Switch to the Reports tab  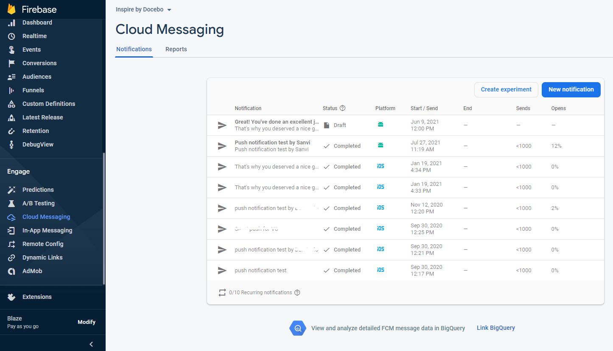(x=176, y=49)
